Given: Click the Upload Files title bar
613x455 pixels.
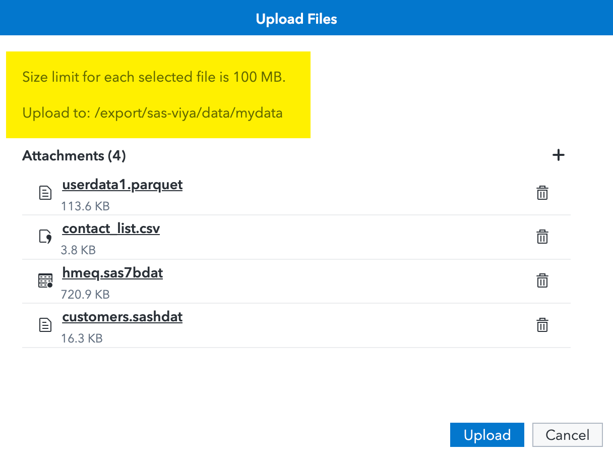Looking at the screenshot, I should (x=296, y=18).
